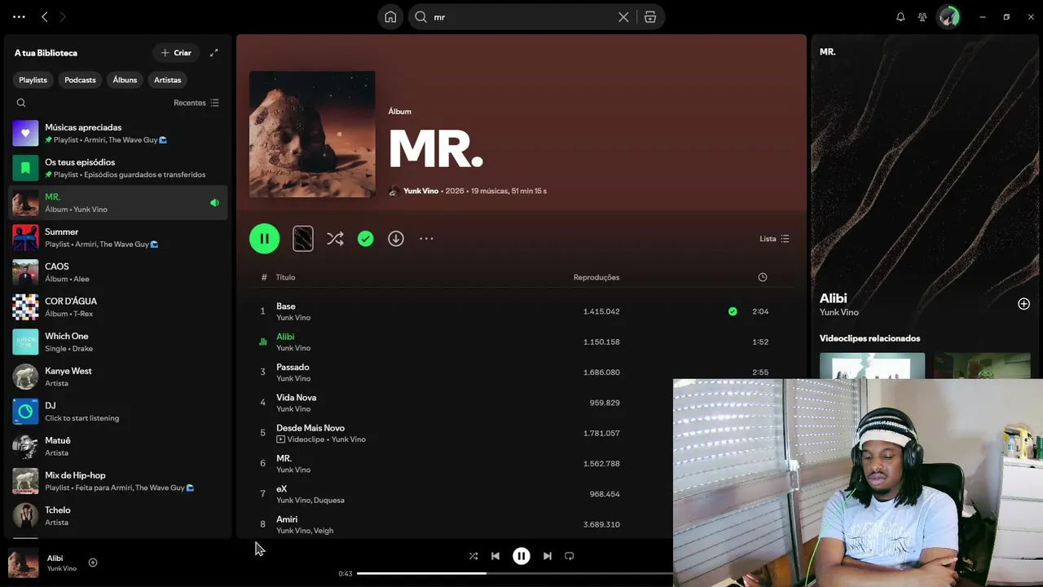This screenshot has width=1043, height=587.
Task: Open Os teus episódios in library
Action: (118, 168)
